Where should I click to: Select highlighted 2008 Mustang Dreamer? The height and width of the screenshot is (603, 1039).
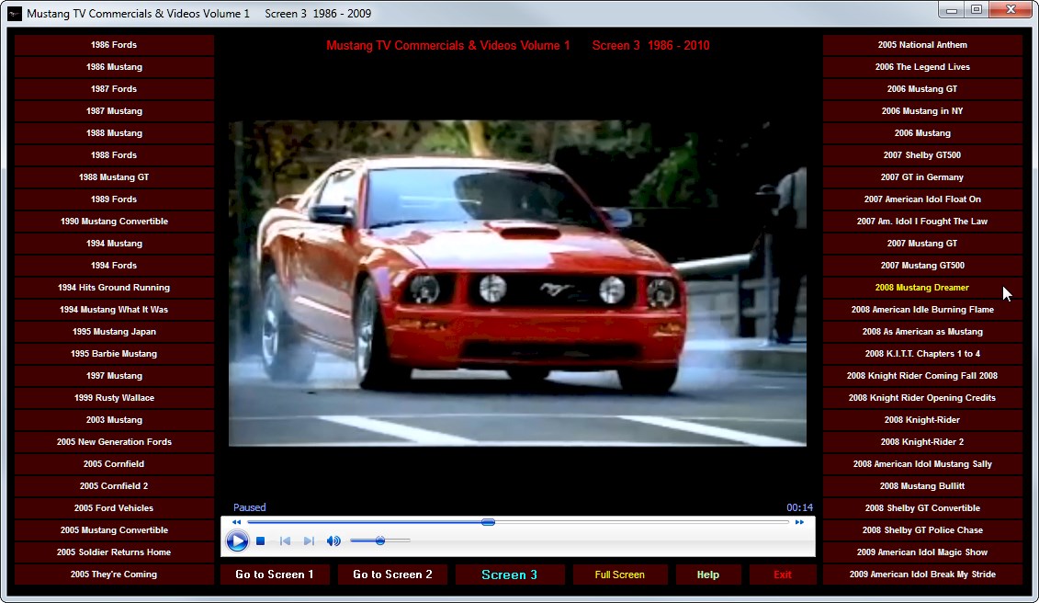[x=922, y=287]
